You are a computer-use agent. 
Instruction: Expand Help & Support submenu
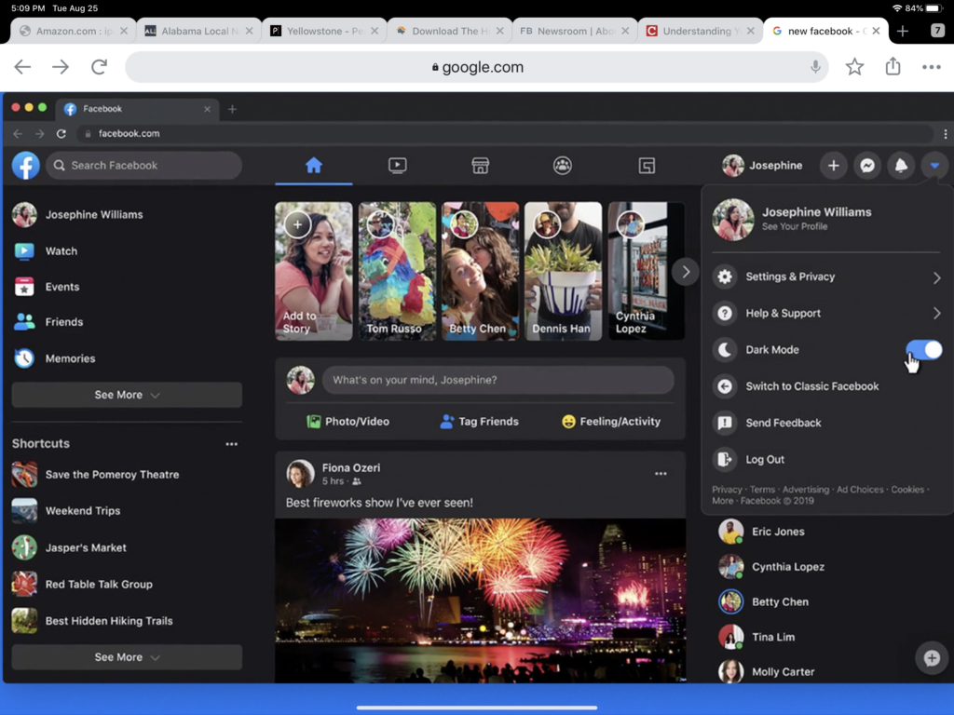click(936, 314)
